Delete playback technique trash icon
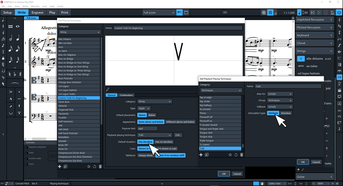 click(241, 155)
